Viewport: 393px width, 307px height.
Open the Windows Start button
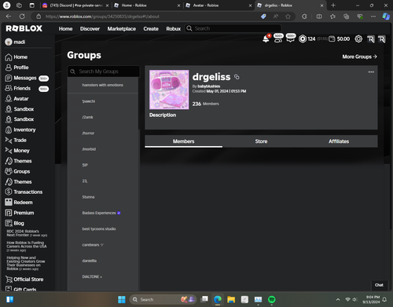point(122,299)
